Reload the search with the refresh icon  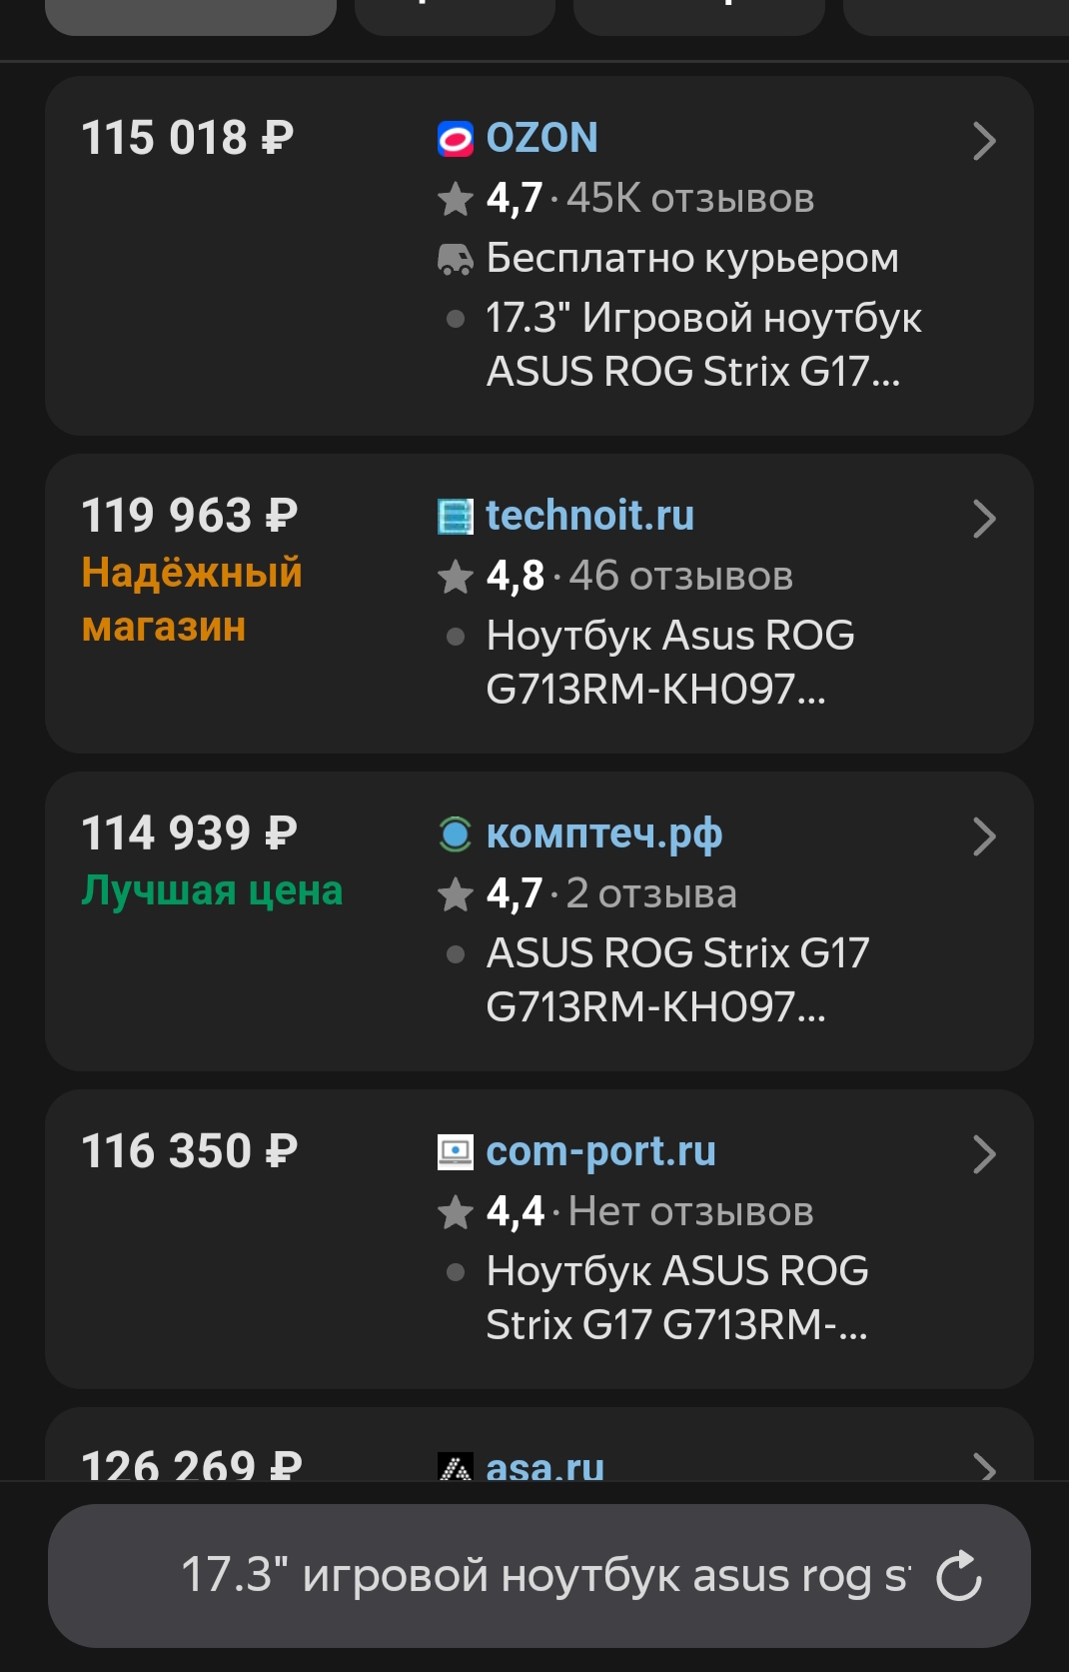[x=959, y=1576]
